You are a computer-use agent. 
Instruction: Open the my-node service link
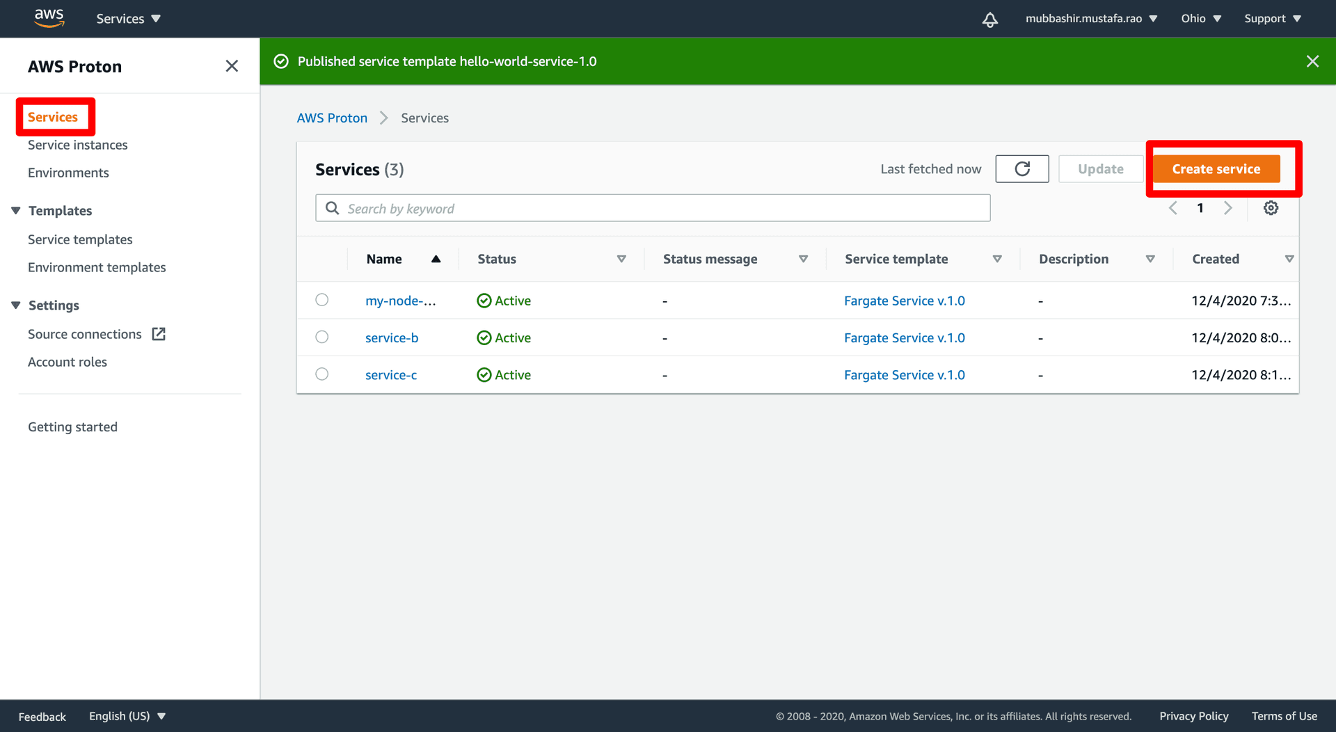click(x=401, y=301)
